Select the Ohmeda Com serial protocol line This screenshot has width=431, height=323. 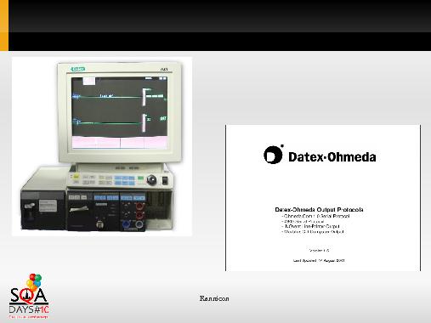315,216
